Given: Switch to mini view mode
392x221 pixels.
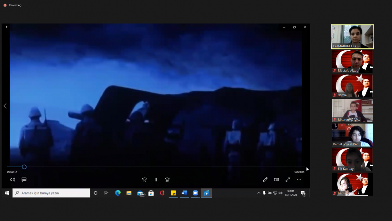Looking at the screenshot, I should click(277, 180).
